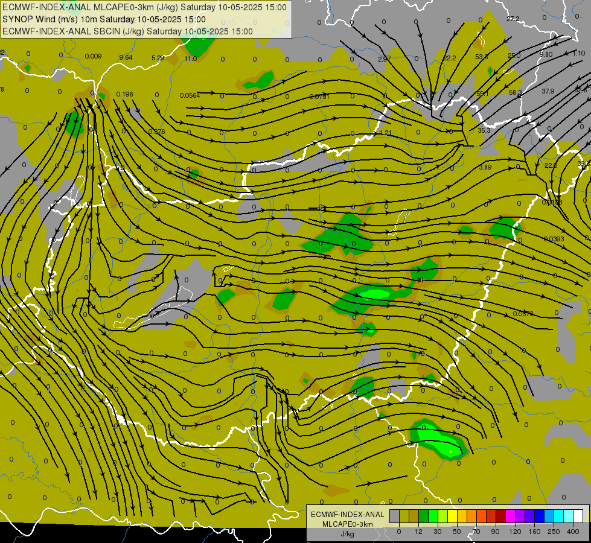This screenshot has height=543, width=591.
Task: Click the map value 22.2
Action: 450,58
